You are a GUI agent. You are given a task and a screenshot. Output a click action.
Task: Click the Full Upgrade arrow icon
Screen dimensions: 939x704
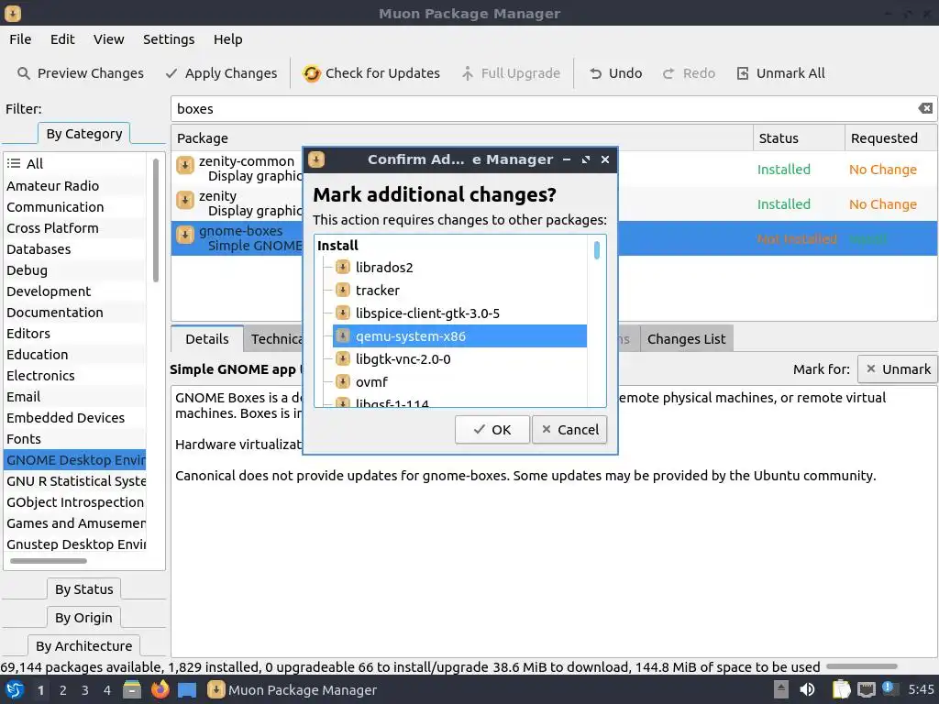pos(468,73)
